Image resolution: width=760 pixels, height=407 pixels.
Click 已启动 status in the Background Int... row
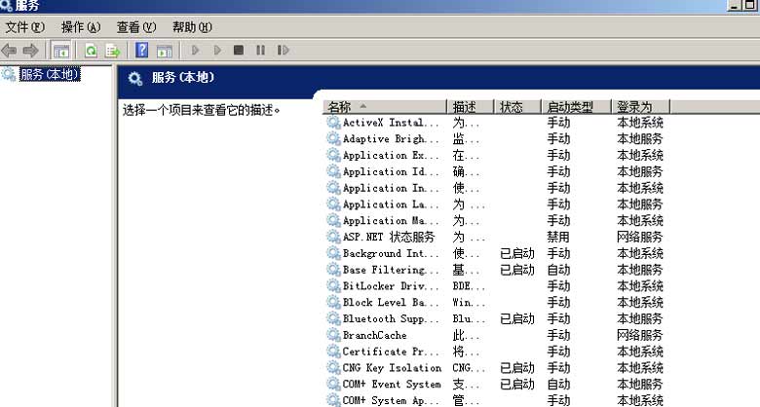(x=517, y=253)
